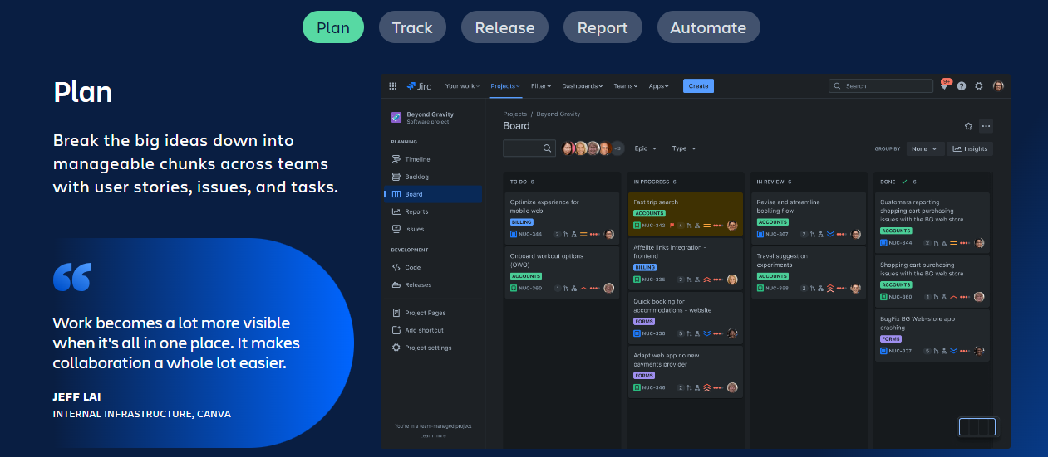
Task: Open the user profile avatar in top bar
Action: [998, 86]
